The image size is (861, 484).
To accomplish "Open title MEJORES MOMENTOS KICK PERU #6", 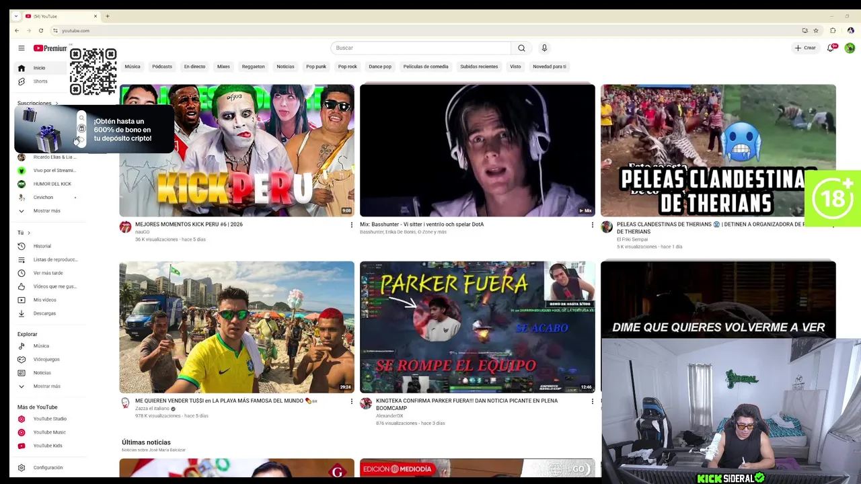I will pyautogui.click(x=189, y=225).
